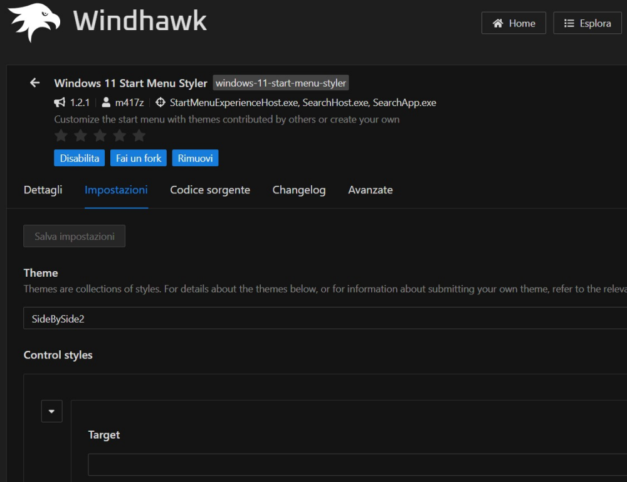Open the Codice sorgente tab

tap(210, 190)
